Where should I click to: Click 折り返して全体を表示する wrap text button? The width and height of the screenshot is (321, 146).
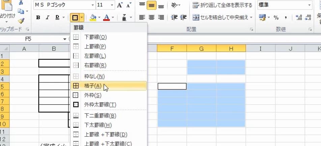(x=223, y=5)
